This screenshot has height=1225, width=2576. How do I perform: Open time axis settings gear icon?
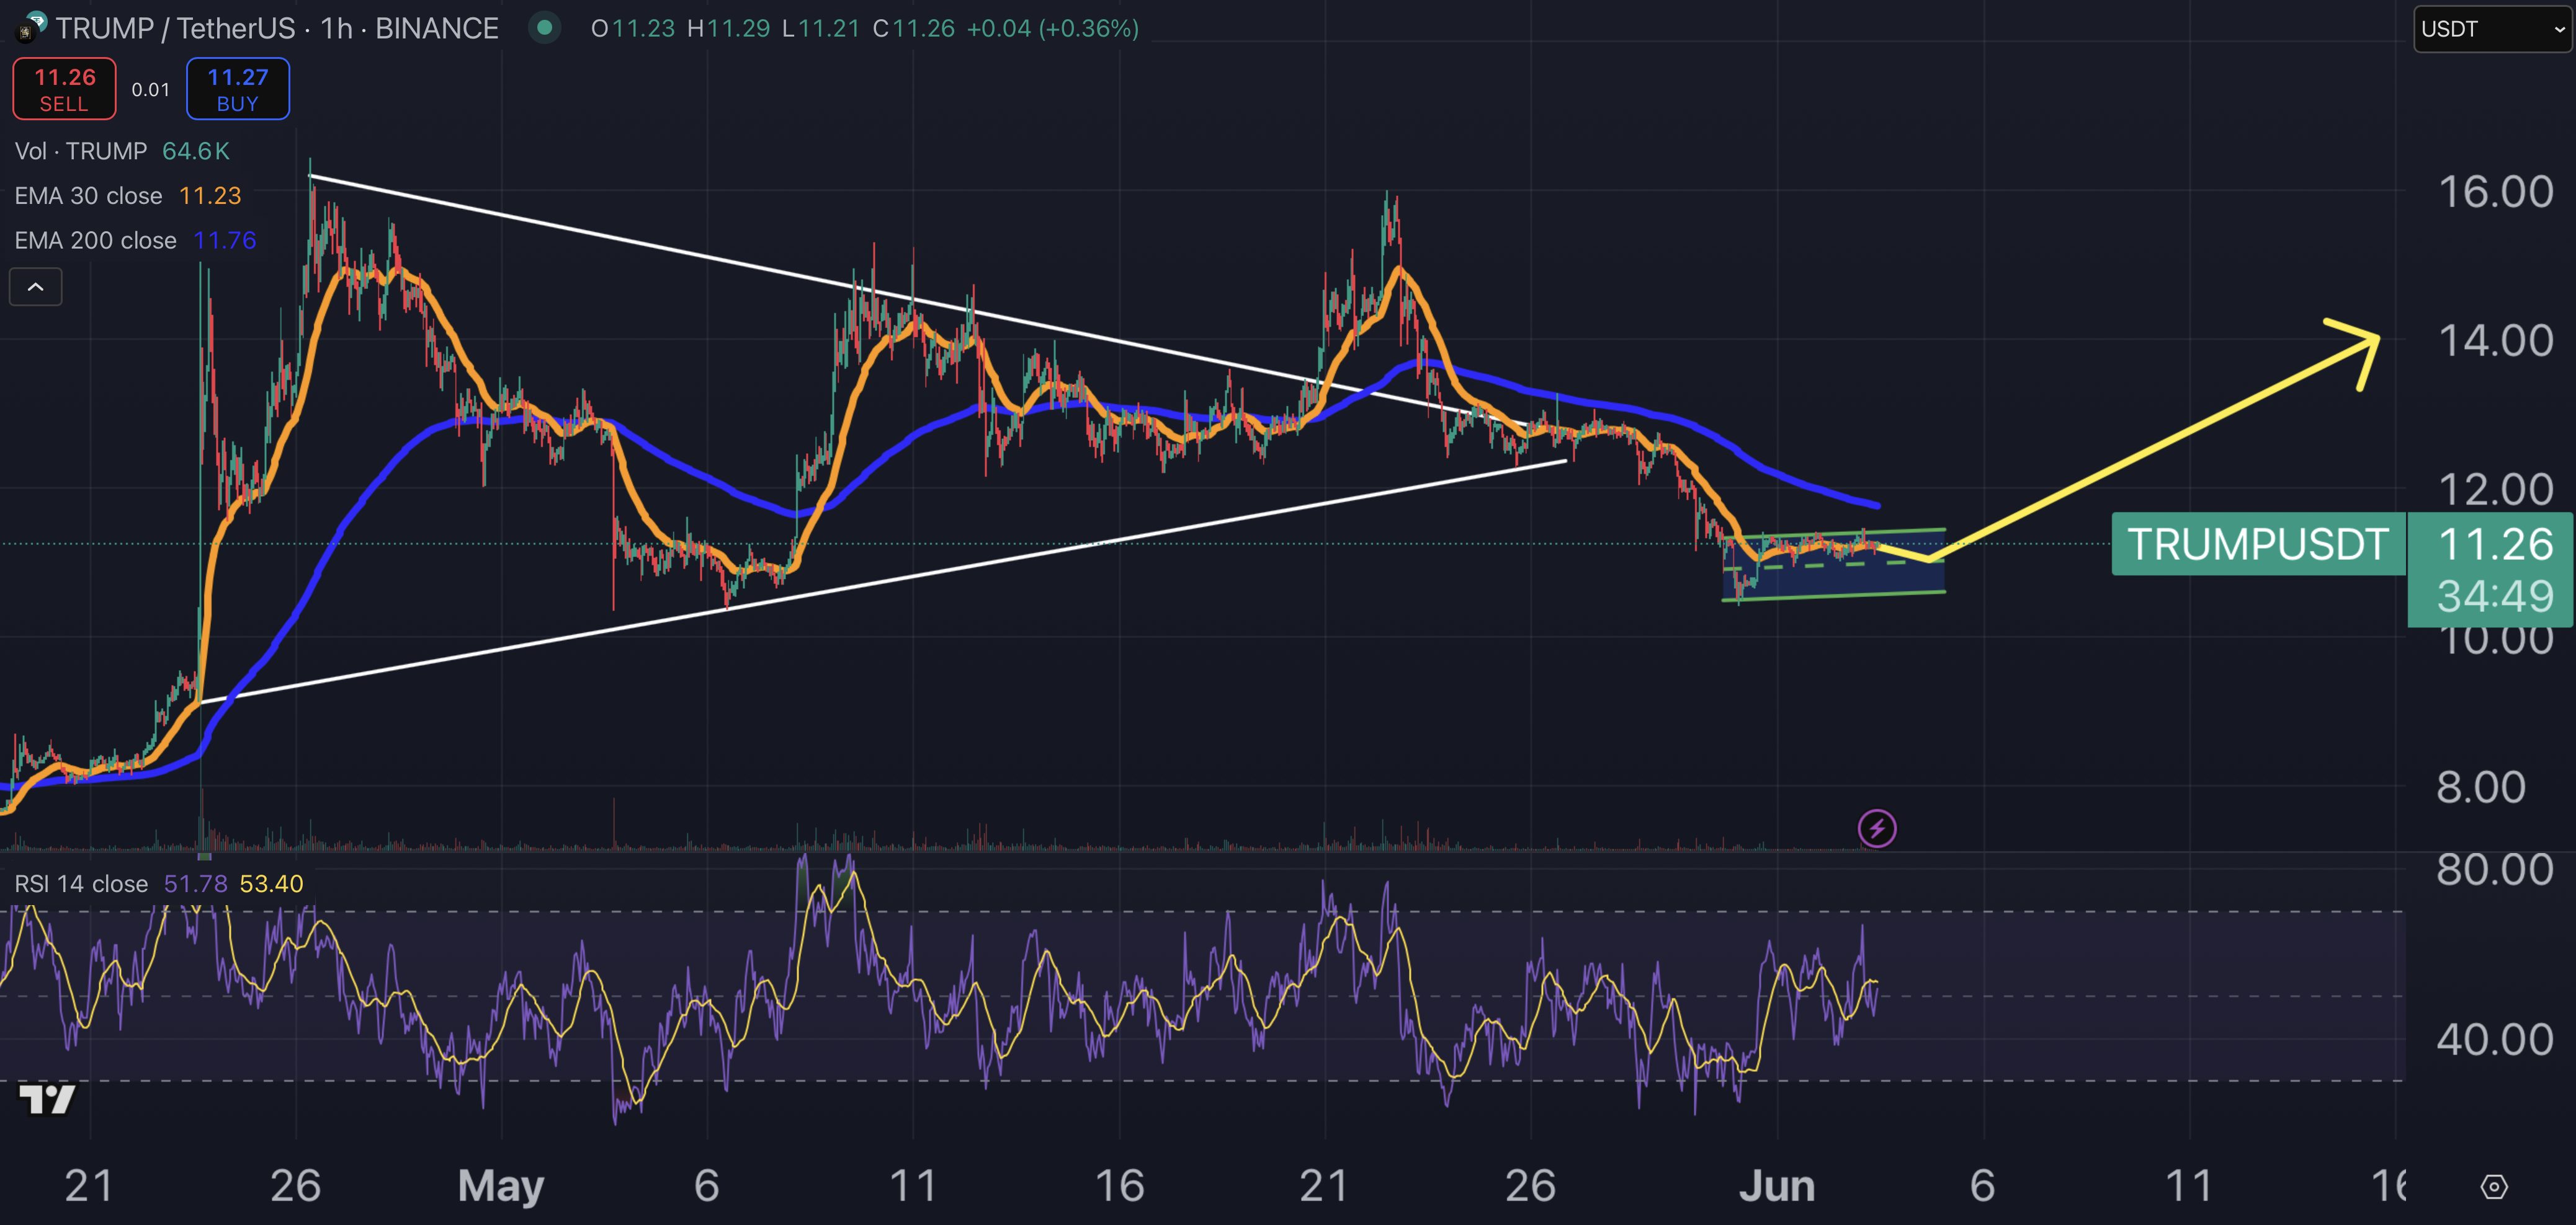coord(2494,1186)
